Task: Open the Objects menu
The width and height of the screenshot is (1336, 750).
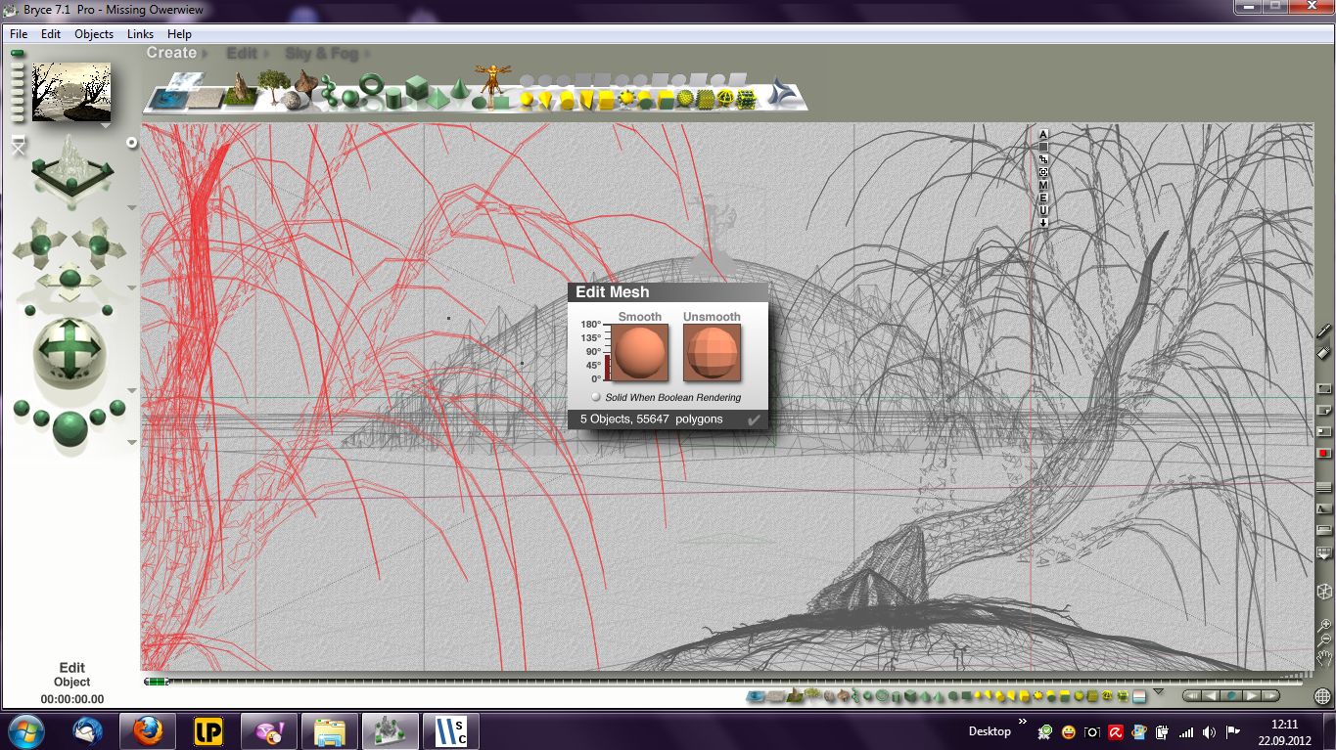Action: tap(94, 34)
